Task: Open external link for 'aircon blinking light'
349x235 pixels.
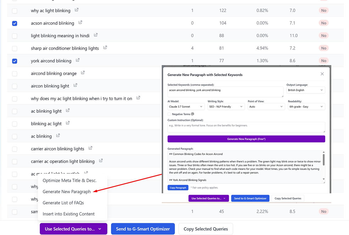Action: click(76, 85)
